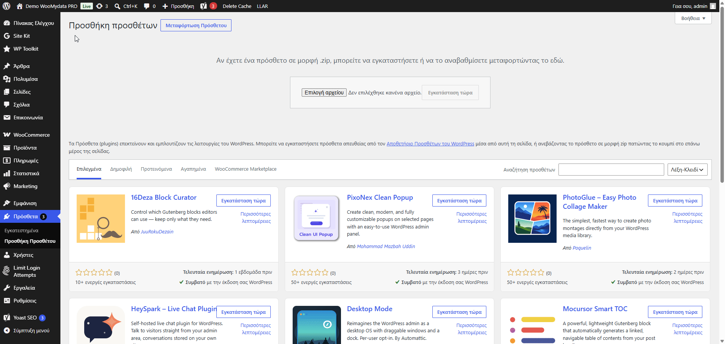This screenshot has height=344, width=725.
Task: Click the updates icon showing 3
Action: click(x=99, y=6)
